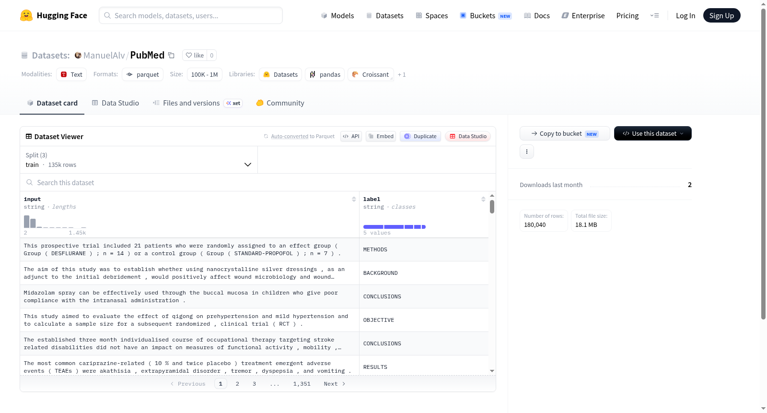The height and width of the screenshot is (413, 767).
Task: Open the Split train dropdown
Action: [139, 160]
